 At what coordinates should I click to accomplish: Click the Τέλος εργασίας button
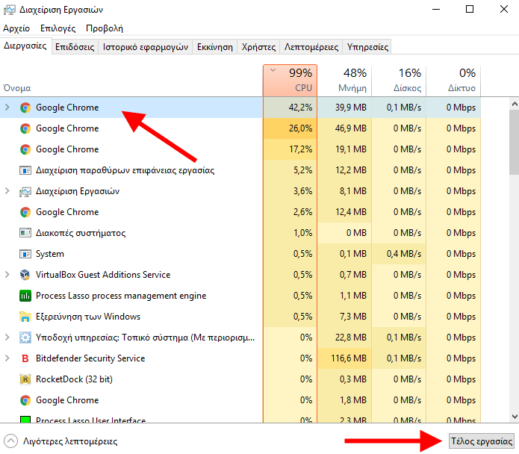482,441
